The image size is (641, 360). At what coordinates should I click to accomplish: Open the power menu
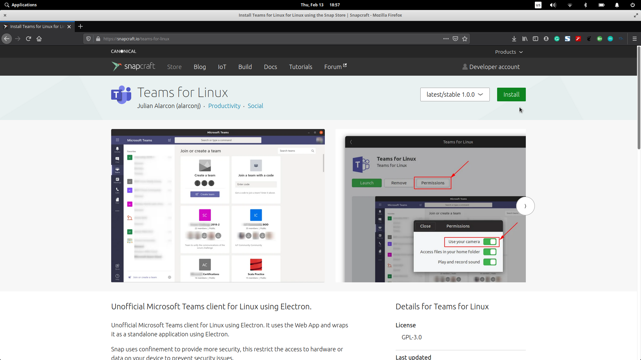click(633, 5)
